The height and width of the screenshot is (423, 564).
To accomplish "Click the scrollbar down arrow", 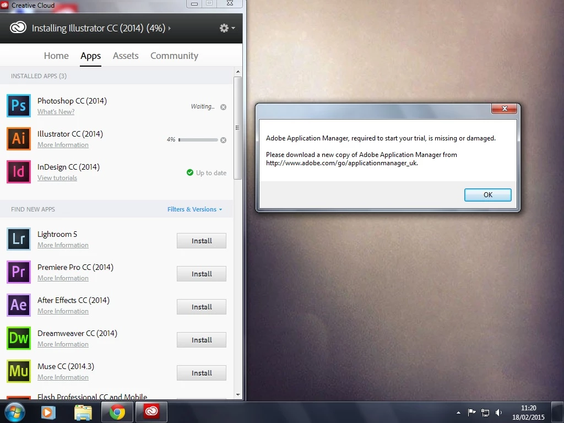I will [x=238, y=394].
